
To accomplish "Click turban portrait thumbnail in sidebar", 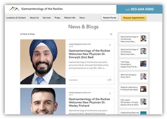I will 143,38.
